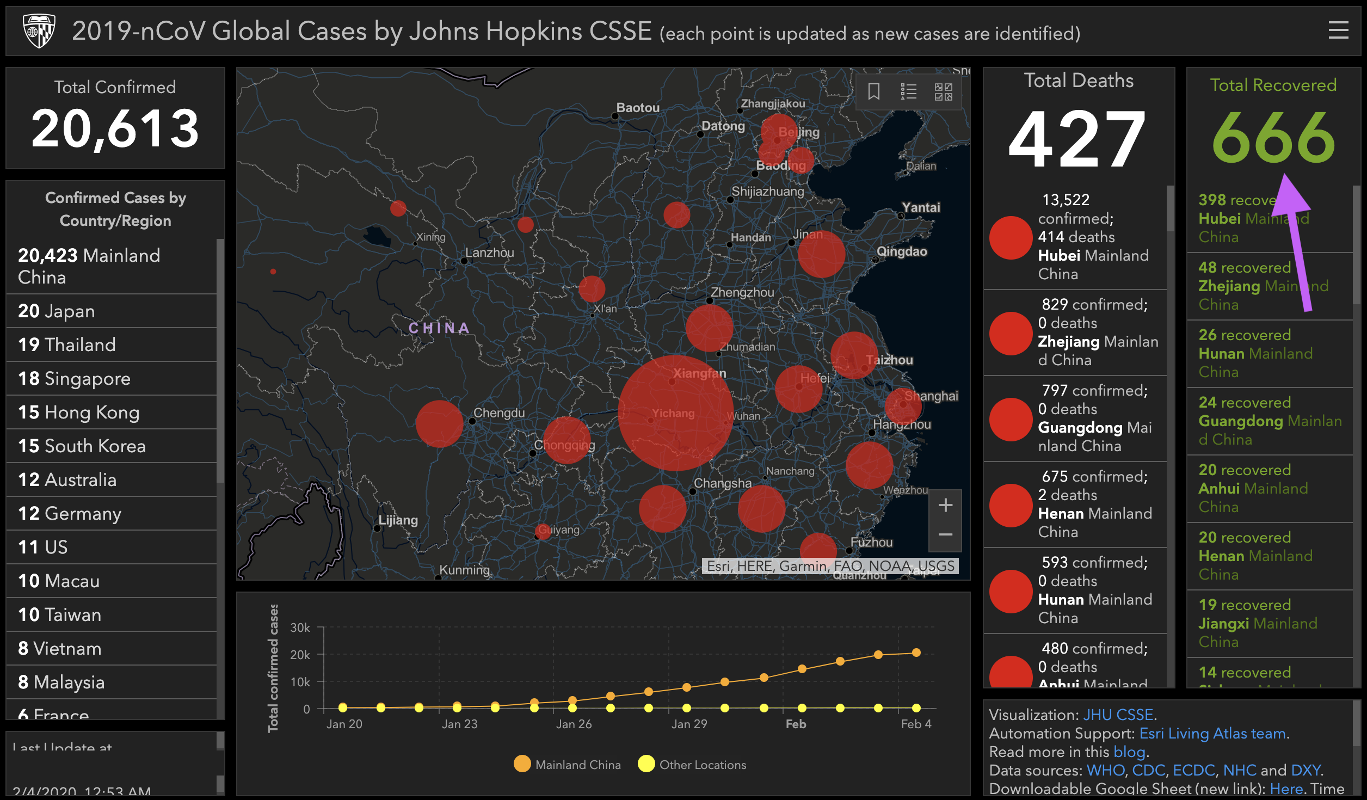Open the hamburger menu in the header
The width and height of the screenshot is (1367, 800).
pos(1338,30)
